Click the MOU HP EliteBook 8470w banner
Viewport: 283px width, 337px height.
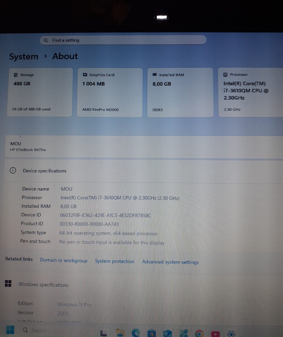tap(144, 147)
